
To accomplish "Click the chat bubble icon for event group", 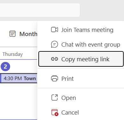I will [55, 44].
